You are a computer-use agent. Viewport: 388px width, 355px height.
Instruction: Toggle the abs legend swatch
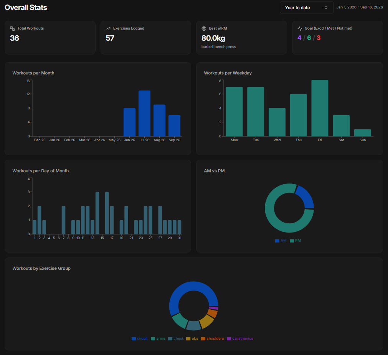pyautogui.click(x=188, y=338)
